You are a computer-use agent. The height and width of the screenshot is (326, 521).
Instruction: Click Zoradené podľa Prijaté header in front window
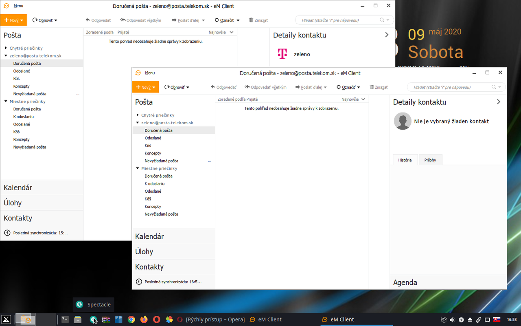click(238, 99)
